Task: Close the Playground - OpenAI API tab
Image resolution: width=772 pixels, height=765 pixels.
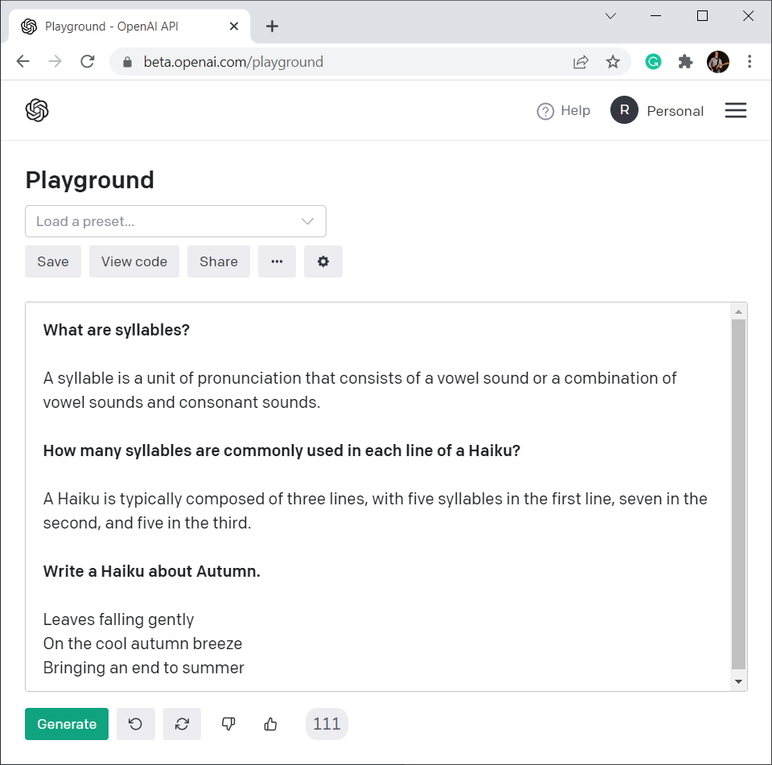Action: (234, 26)
